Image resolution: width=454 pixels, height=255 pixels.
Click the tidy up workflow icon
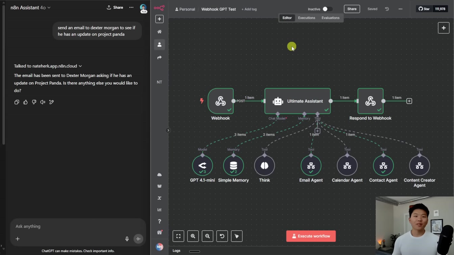click(236, 236)
